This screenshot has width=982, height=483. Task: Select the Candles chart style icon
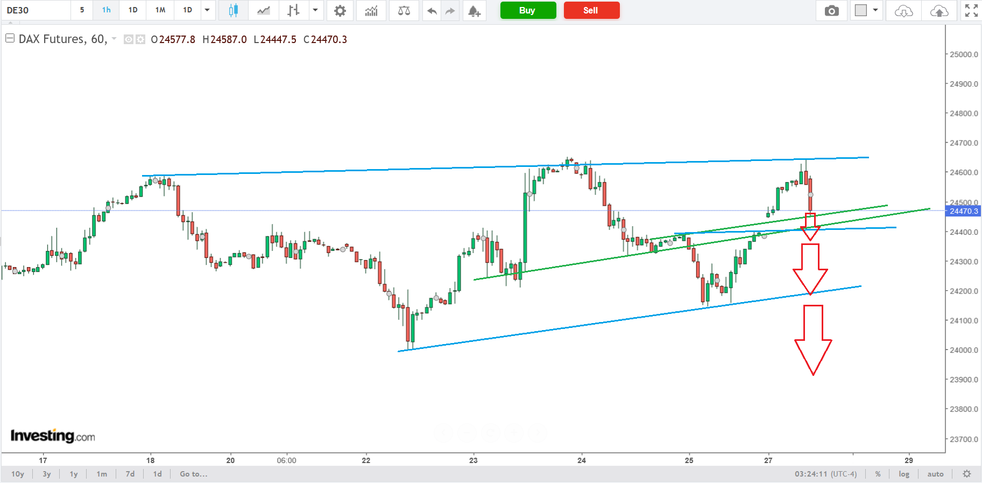[233, 10]
